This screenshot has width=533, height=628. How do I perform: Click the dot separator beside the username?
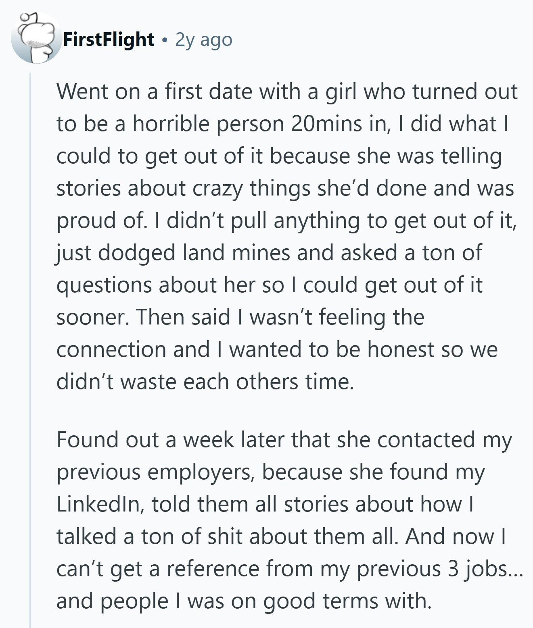[165, 40]
